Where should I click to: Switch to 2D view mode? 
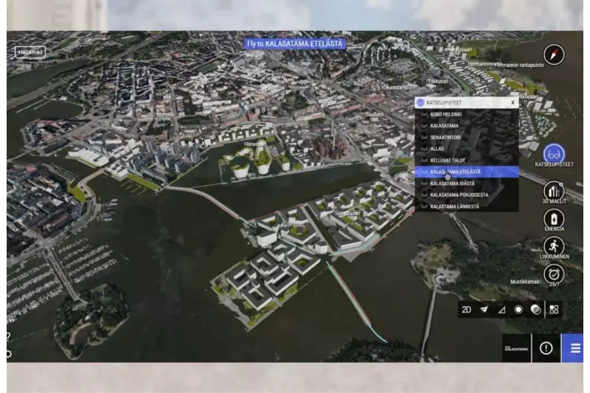tap(467, 310)
